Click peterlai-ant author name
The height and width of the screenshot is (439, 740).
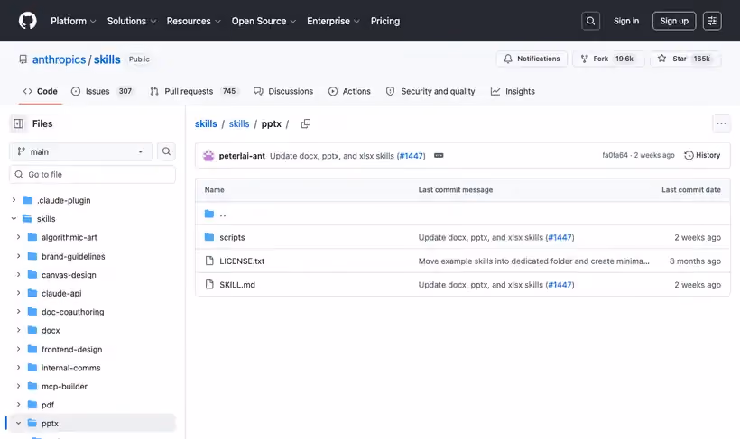pos(242,156)
